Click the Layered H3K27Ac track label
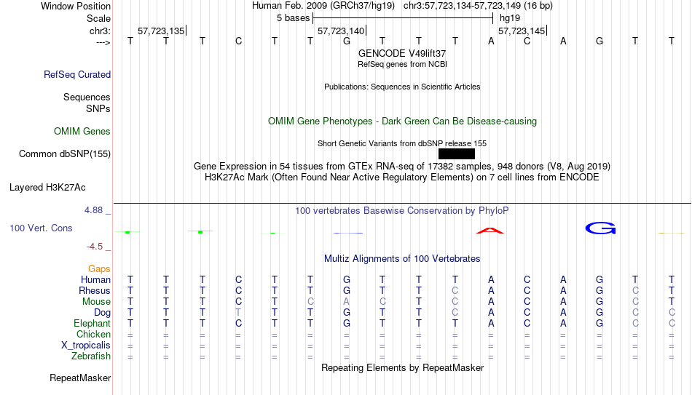This screenshot has width=692, height=395. 47,188
